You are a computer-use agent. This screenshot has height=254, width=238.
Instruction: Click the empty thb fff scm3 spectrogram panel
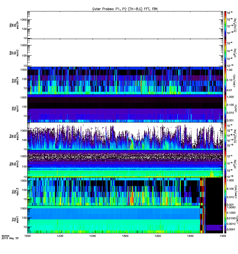coord(125,53)
